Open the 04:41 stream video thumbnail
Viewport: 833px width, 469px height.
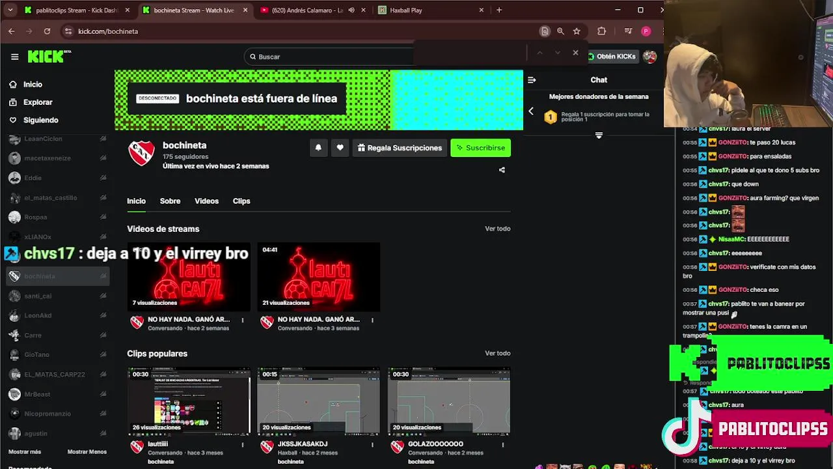(x=318, y=277)
